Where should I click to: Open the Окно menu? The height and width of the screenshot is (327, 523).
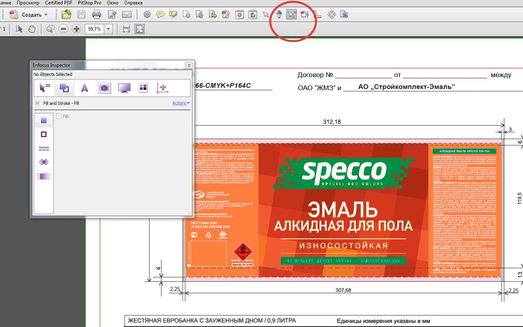click(x=113, y=3)
